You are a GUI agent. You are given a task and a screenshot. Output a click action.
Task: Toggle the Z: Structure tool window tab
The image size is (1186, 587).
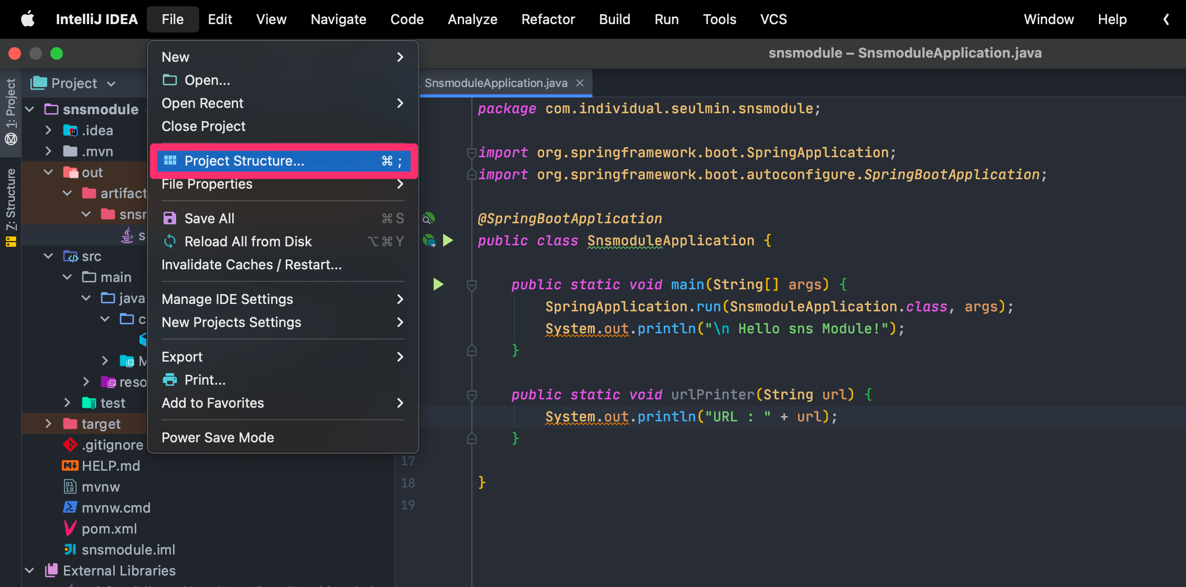(x=10, y=207)
